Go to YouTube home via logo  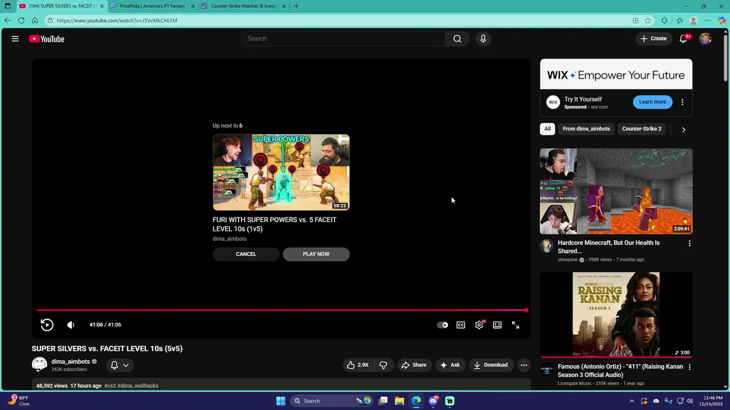coord(47,39)
